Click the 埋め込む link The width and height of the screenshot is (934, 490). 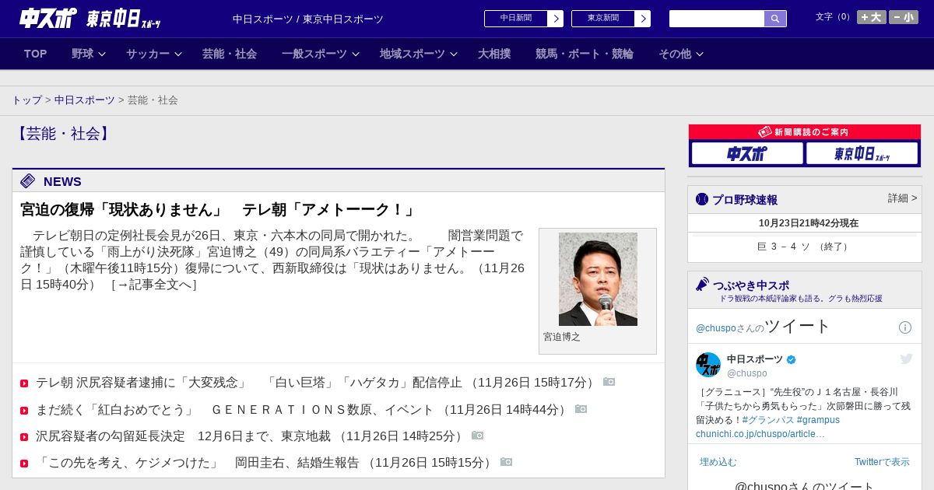tap(718, 462)
